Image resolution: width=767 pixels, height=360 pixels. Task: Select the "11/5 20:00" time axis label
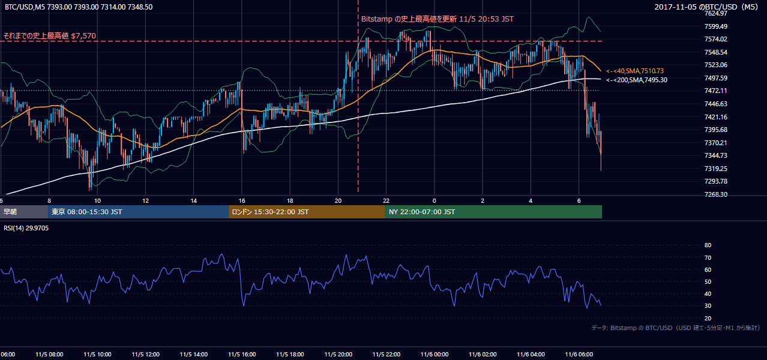pos(338,355)
